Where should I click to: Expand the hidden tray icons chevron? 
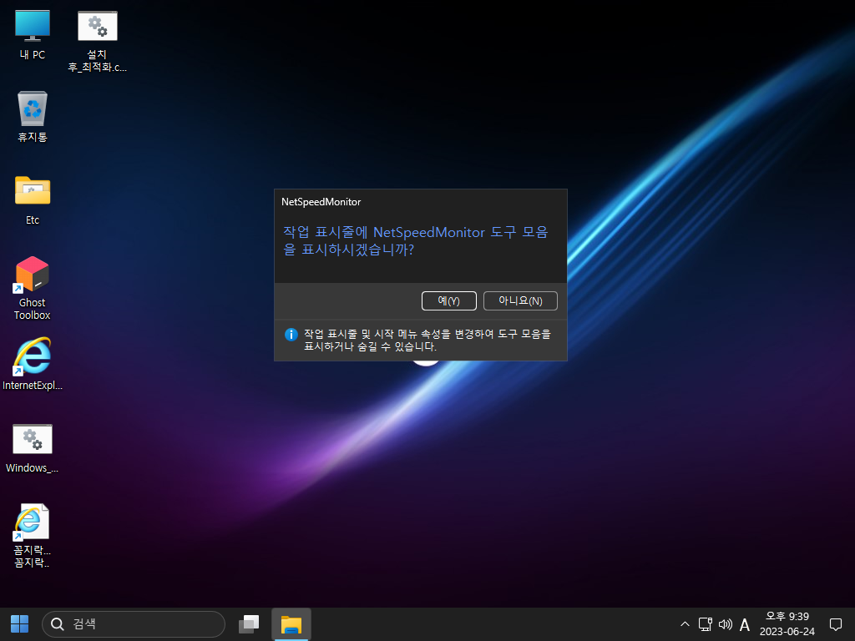coord(685,624)
